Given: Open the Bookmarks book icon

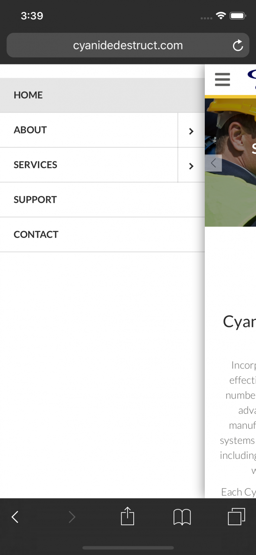Looking at the screenshot, I should click(x=182, y=517).
